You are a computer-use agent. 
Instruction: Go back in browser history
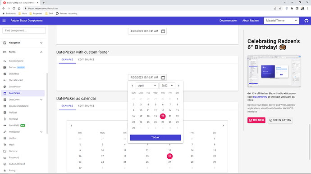(3, 8)
